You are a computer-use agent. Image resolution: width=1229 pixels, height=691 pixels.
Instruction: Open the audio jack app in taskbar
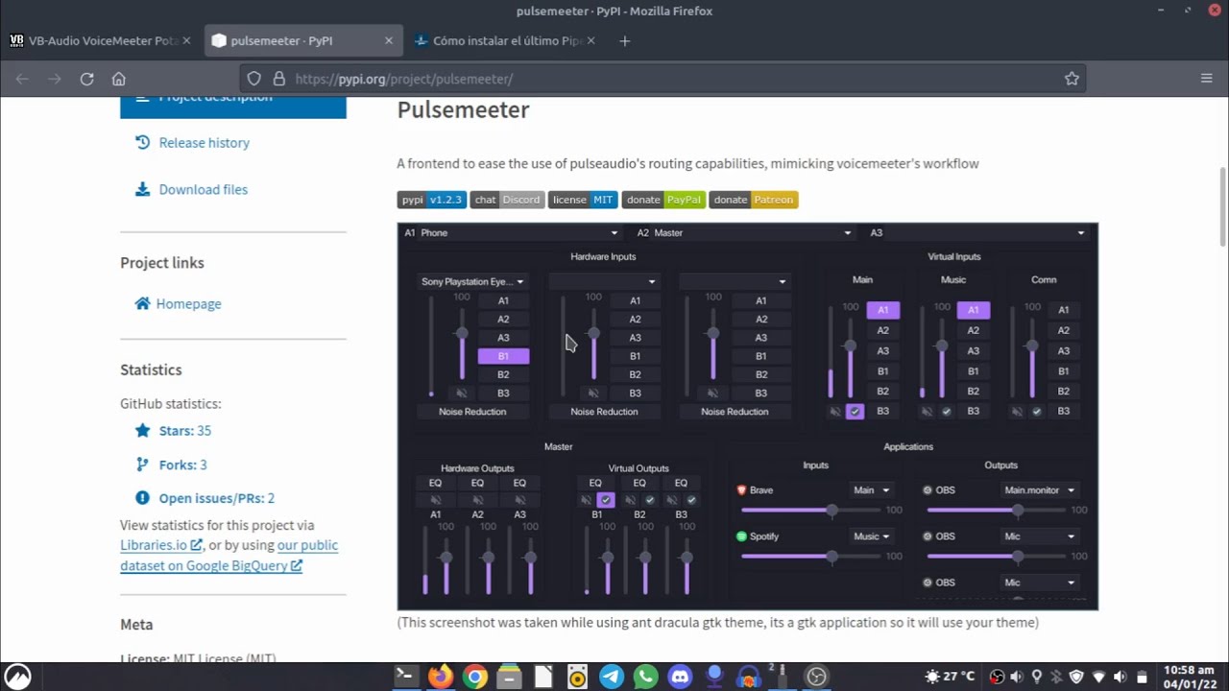tap(782, 677)
